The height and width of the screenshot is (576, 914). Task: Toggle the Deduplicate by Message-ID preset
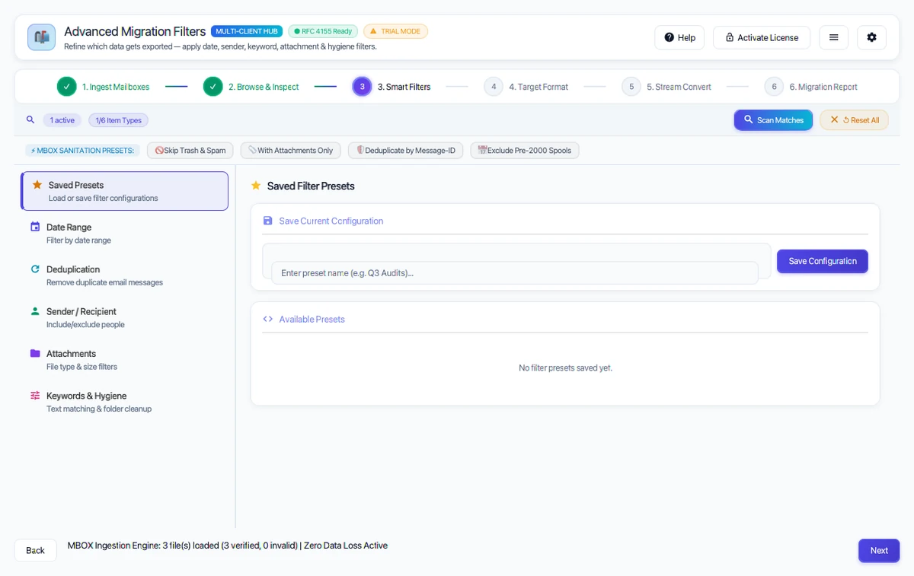point(405,151)
